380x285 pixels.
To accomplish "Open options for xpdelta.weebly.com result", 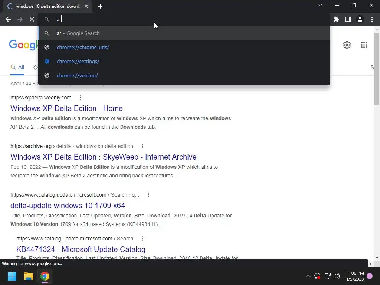I will [81, 98].
